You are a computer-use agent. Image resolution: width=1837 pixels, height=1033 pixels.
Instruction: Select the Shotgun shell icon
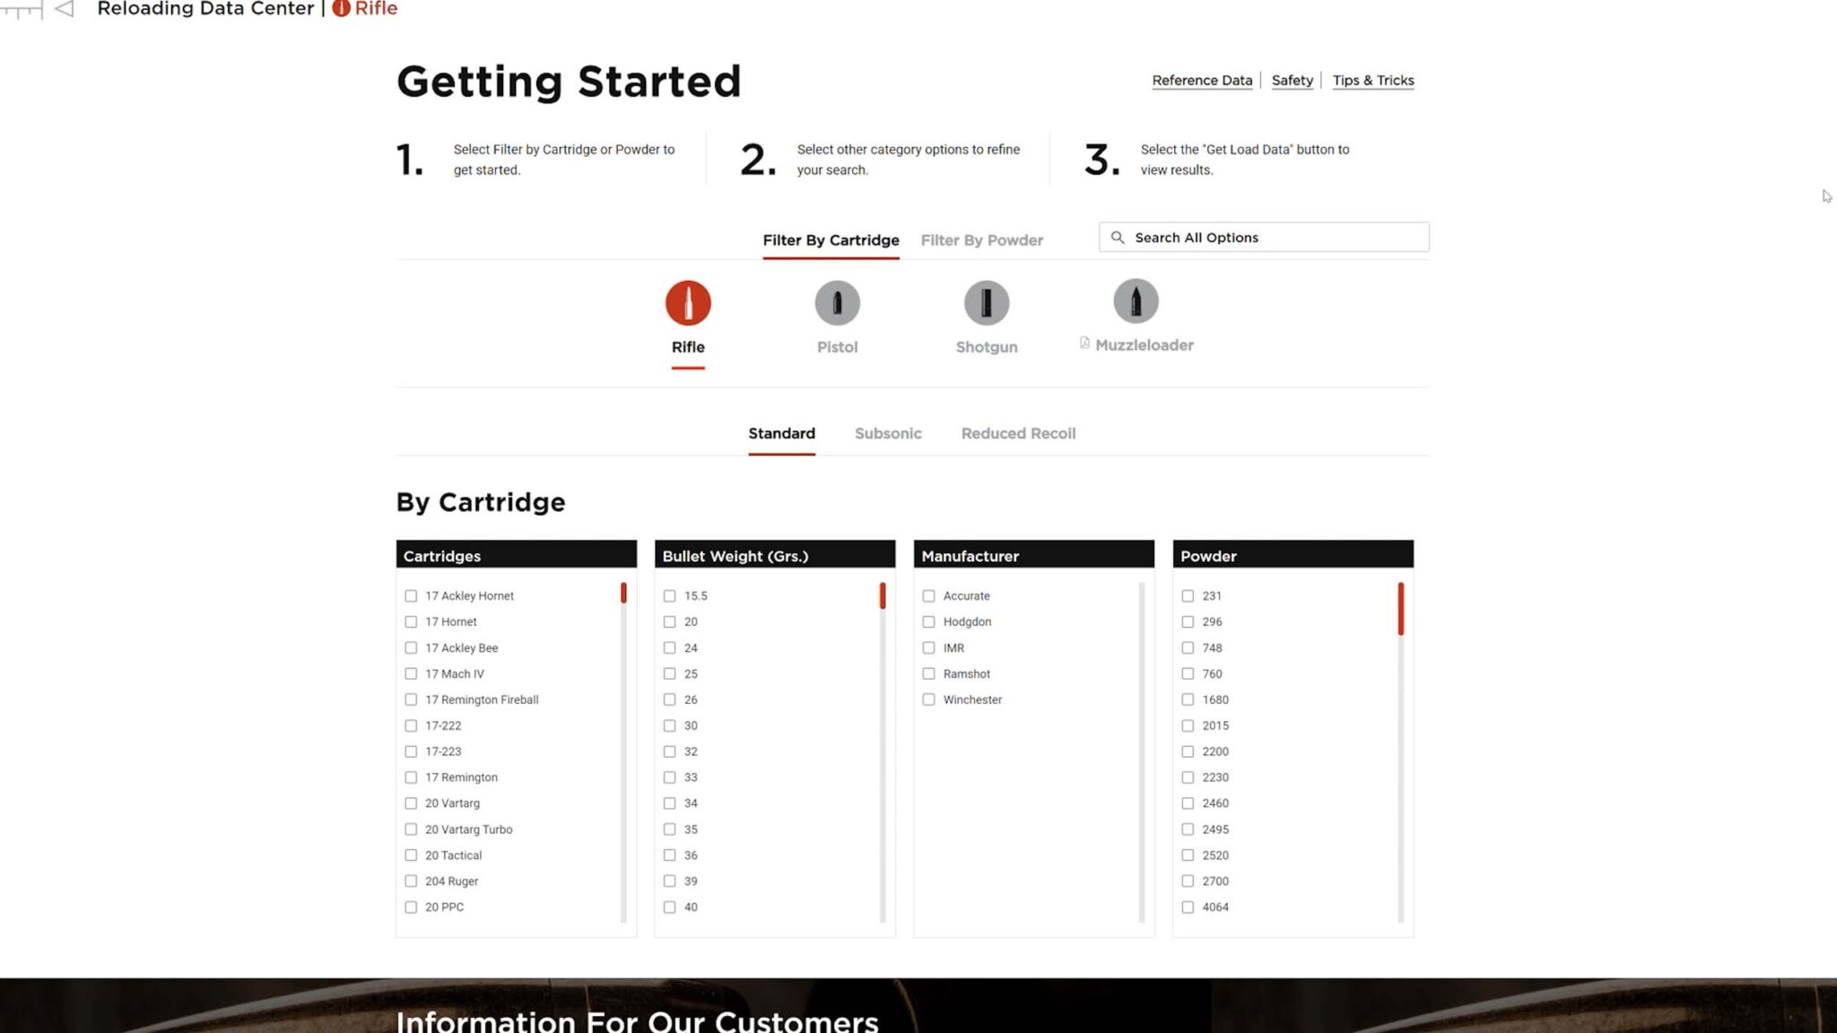pyautogui.click(x=986, y=303)
